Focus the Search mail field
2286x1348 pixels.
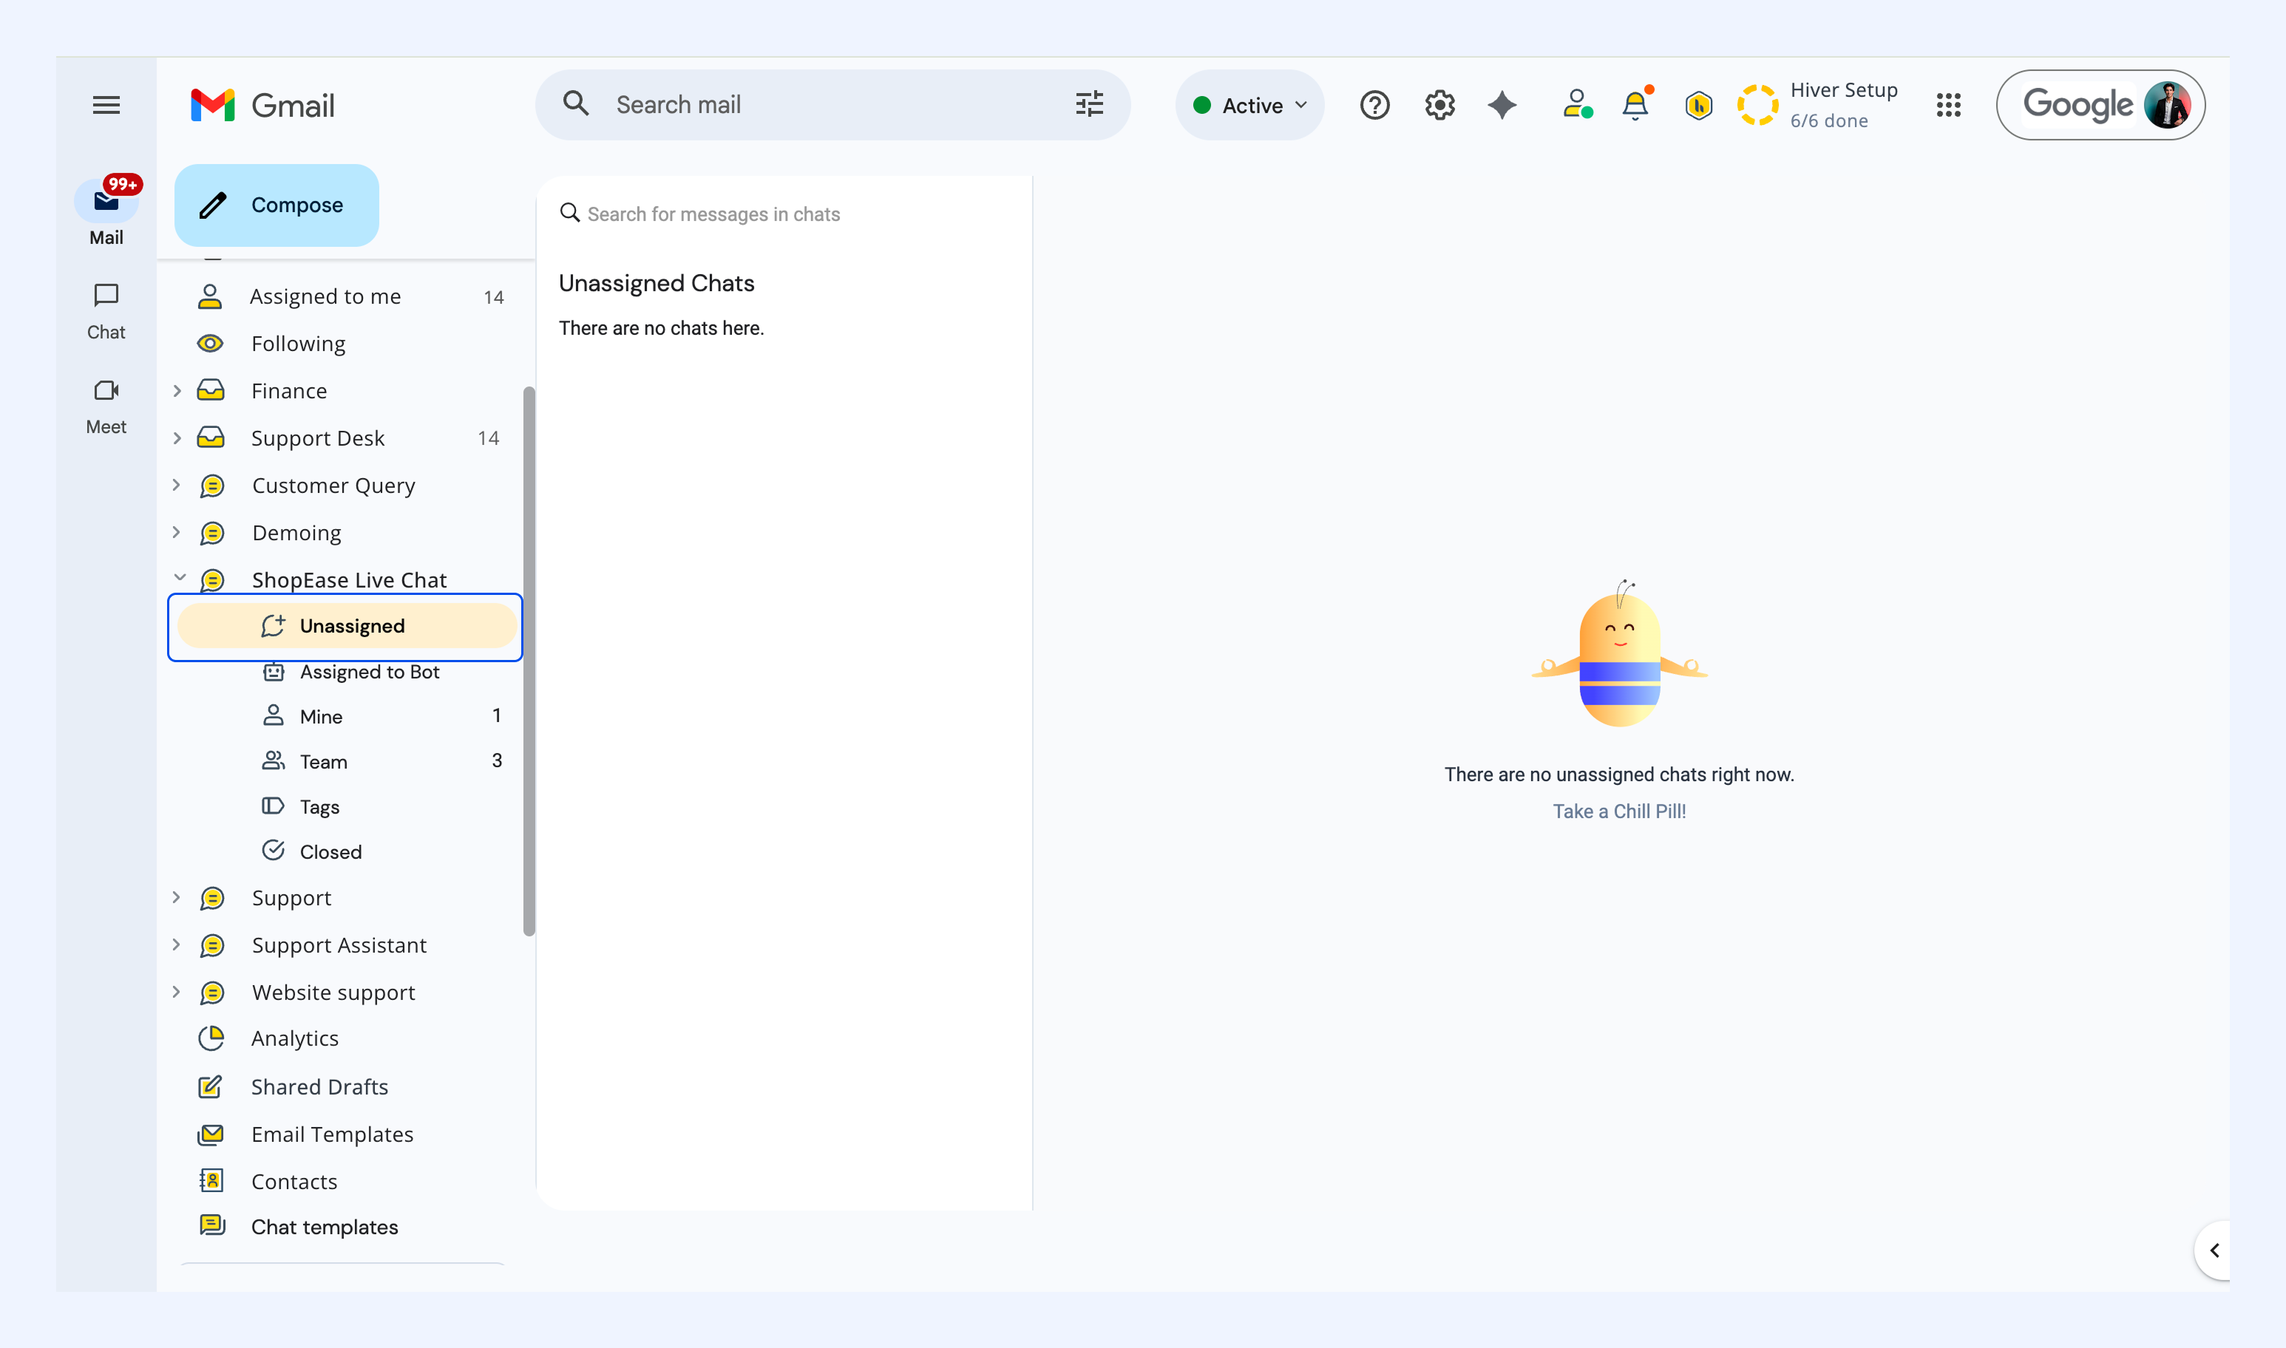pyautogui.click(x=831, y=104)
